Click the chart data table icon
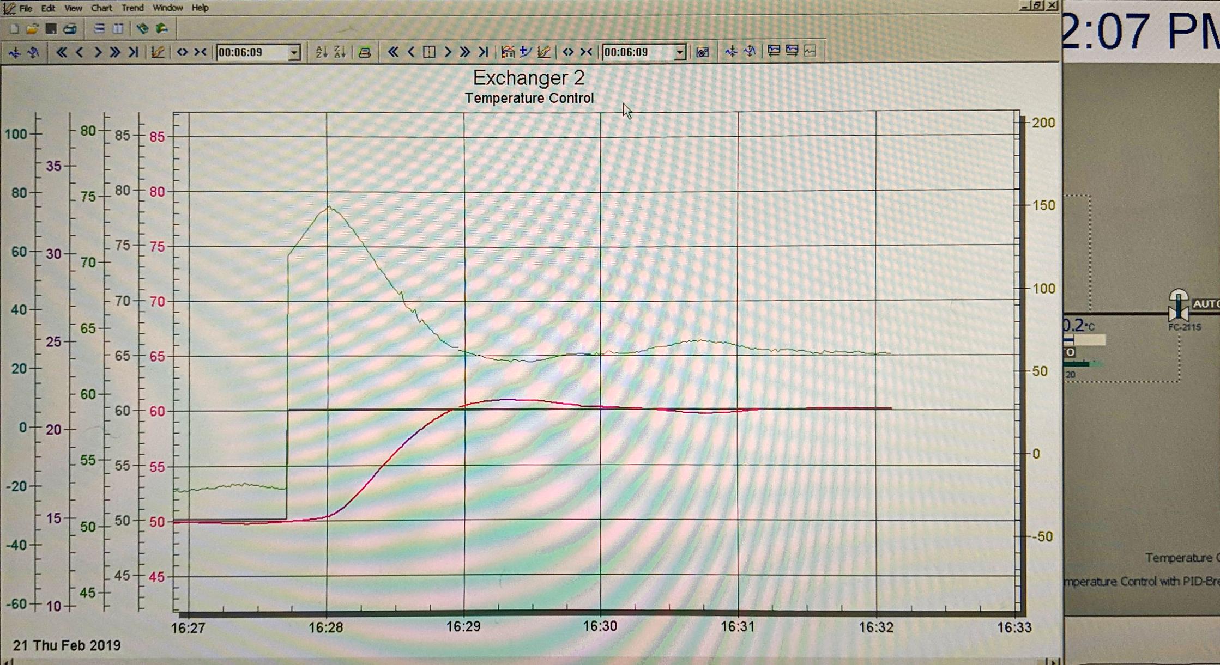 [x=508, y=52]
